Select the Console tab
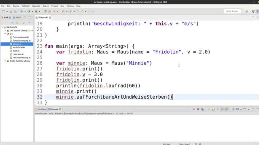Screen dimensions: 259x145 coord(55,109)
